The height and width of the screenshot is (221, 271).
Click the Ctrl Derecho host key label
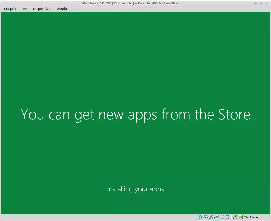[253, 217]
